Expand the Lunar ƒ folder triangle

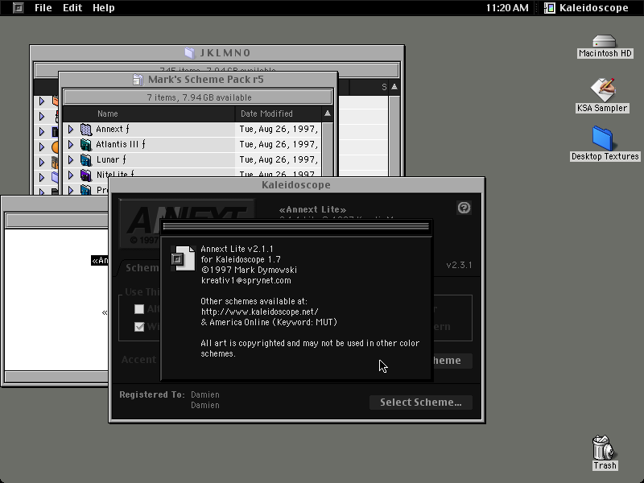[71, 159]
